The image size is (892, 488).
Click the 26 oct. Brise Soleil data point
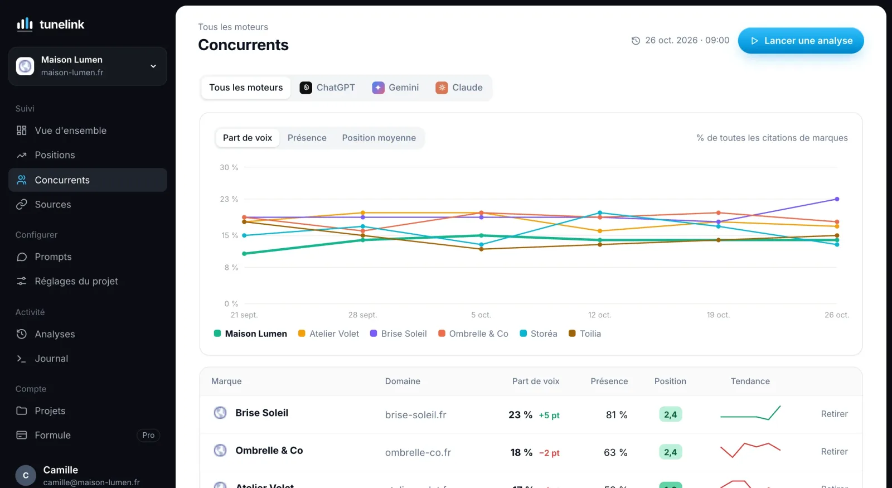(837, 199)
